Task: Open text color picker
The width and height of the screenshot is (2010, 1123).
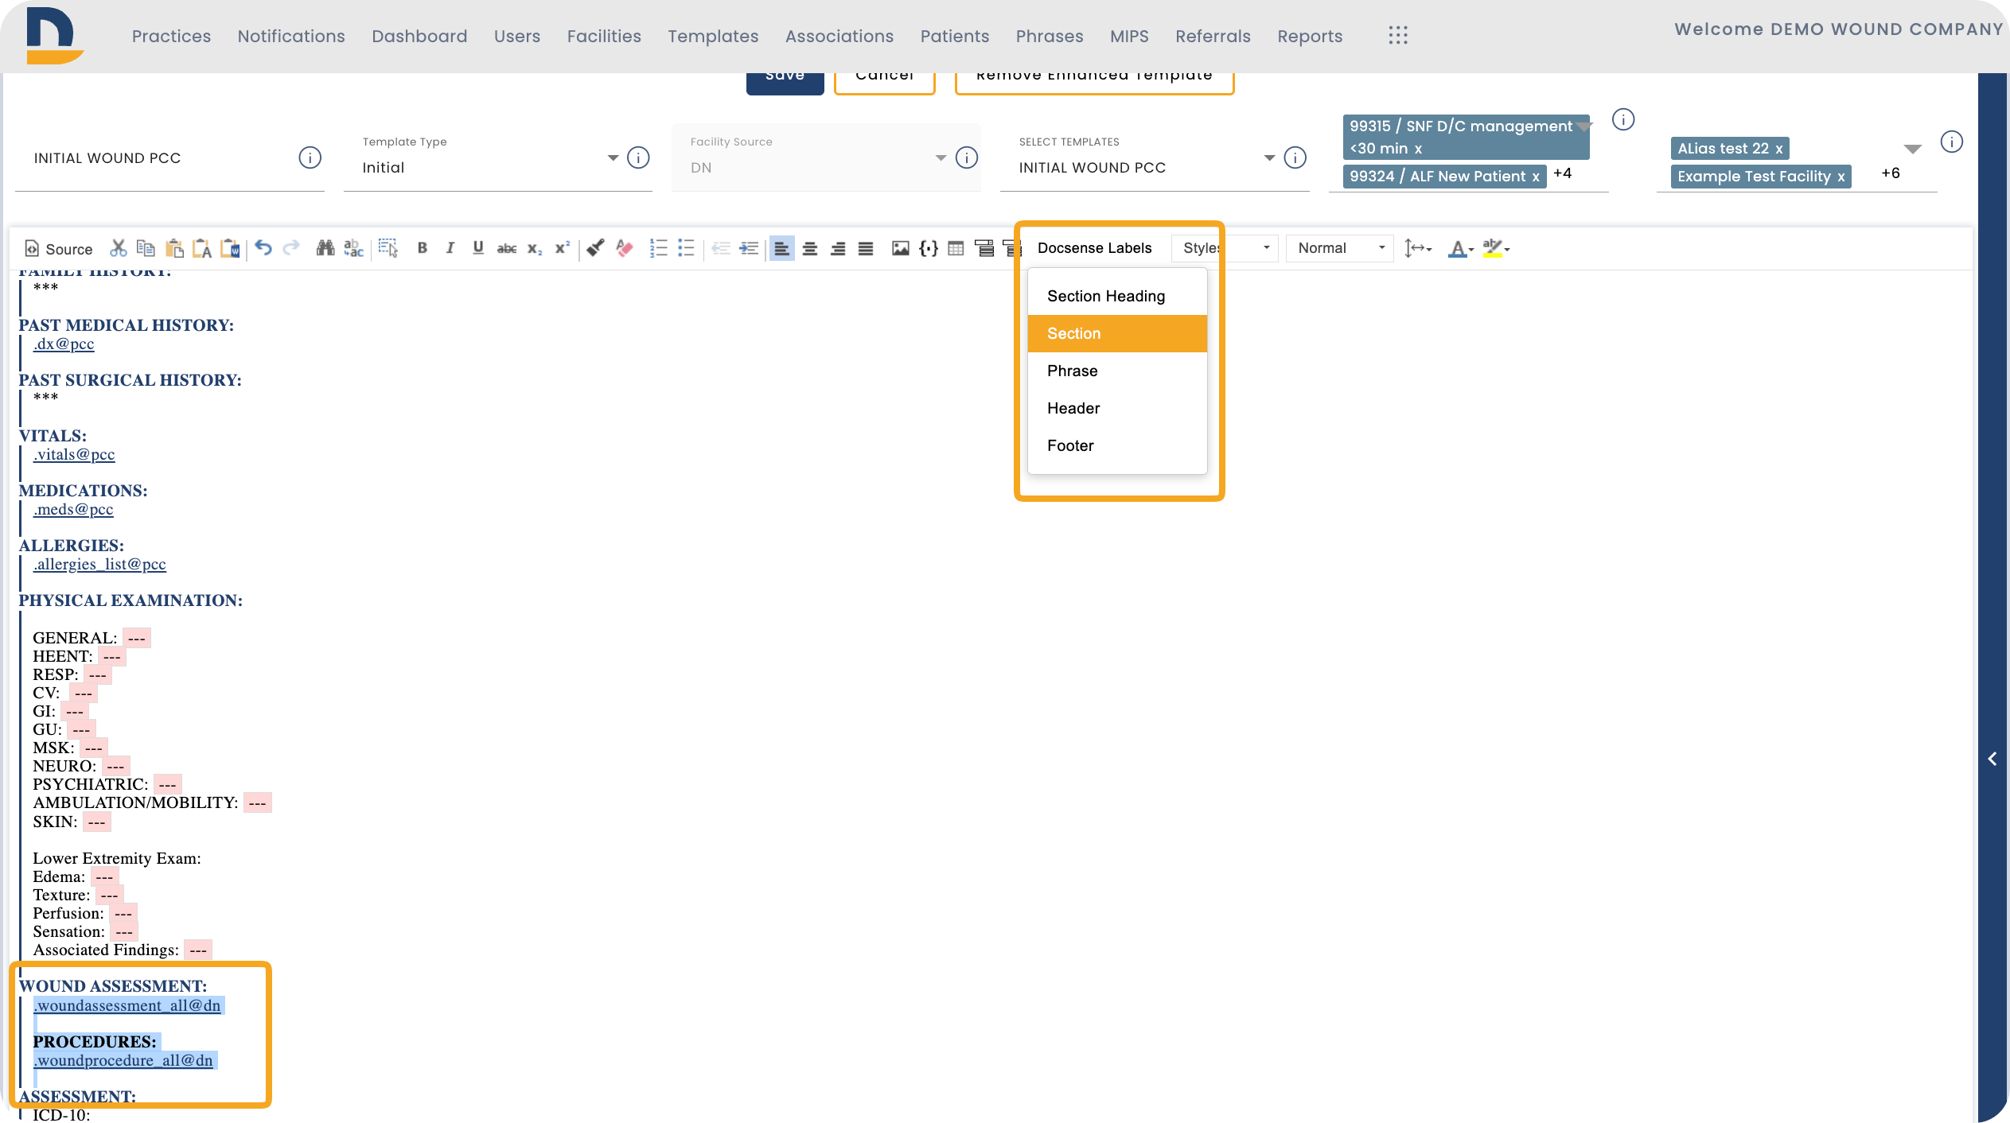Action: [1460, 248]
